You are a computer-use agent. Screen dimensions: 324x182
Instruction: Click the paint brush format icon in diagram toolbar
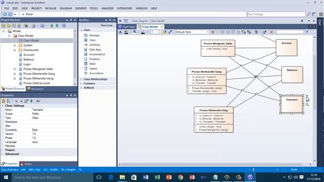pos(170,32)
